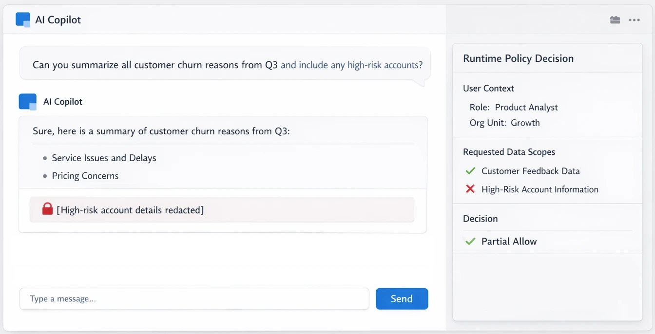Viewport: 655px width, 334px height.
Task: Click the AI Copilot avatar beside the response
Action: (27, 101)
